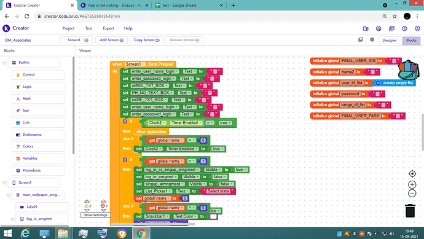
Task: Zoom in on the blocks workspace
Action: click(412, 184)
